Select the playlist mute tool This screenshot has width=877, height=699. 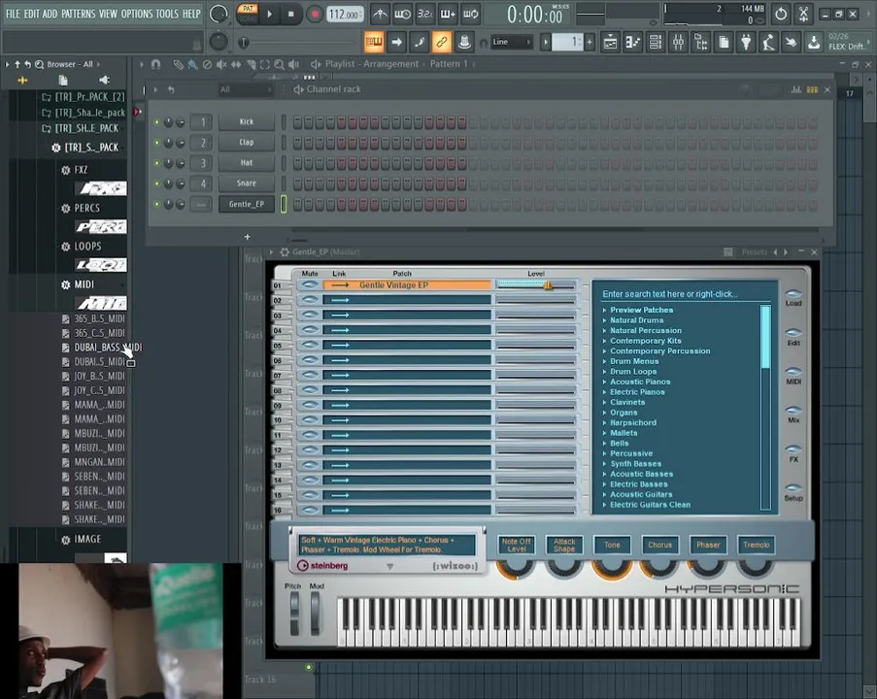221,64
